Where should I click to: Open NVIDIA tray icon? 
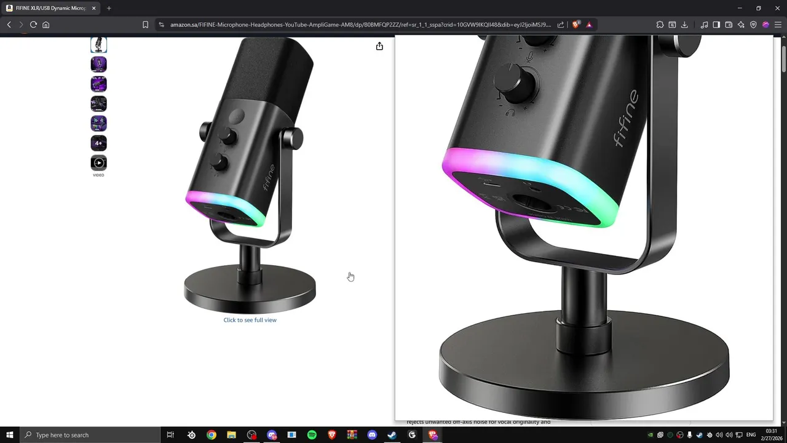click(x=651, y=435)
